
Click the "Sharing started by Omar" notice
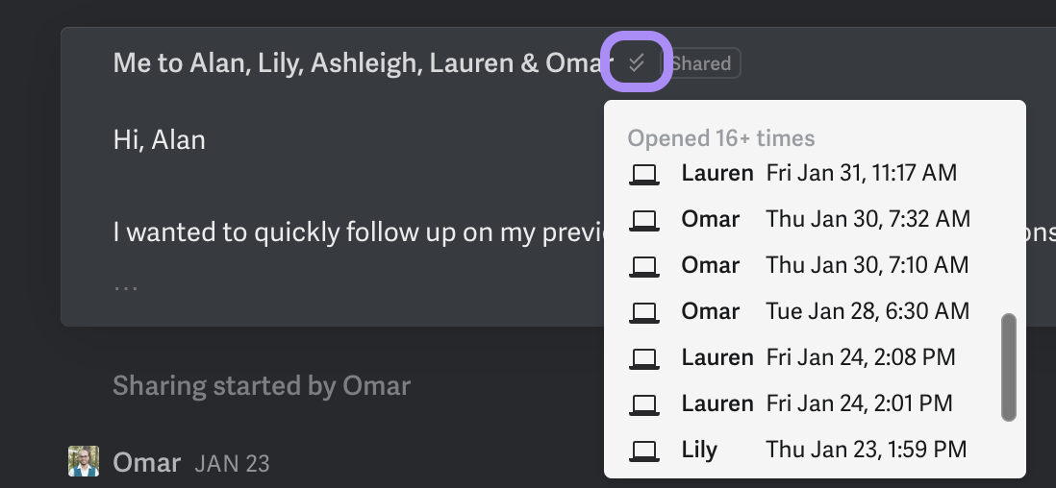[262, 386]
